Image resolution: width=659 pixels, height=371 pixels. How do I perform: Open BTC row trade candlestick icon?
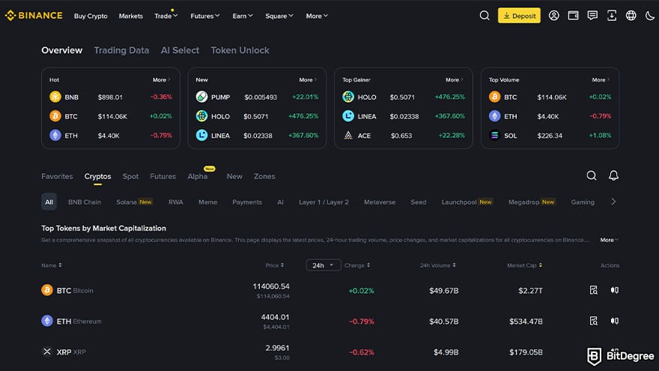click(615, 290)
